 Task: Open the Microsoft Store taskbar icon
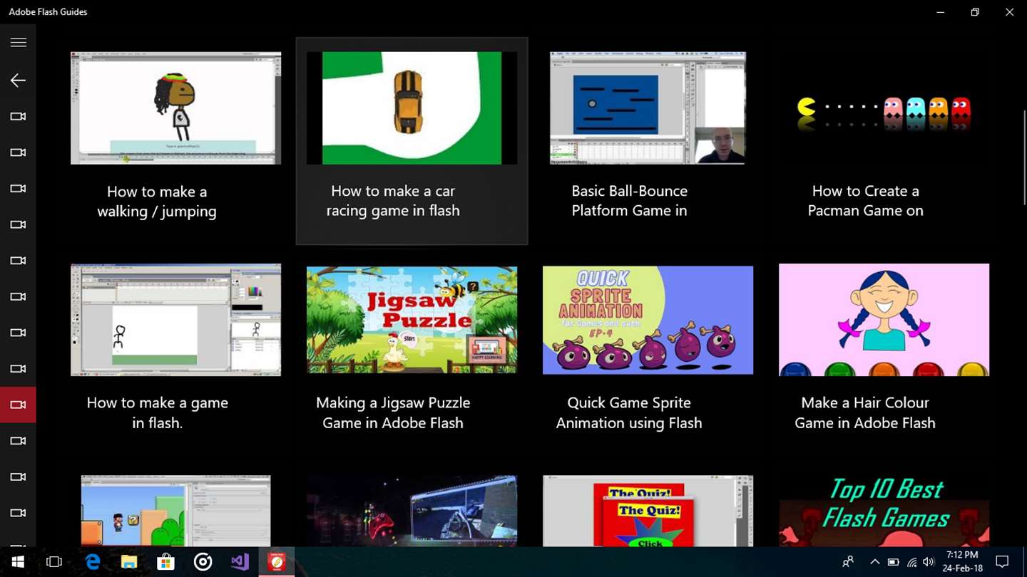[165, 562]
